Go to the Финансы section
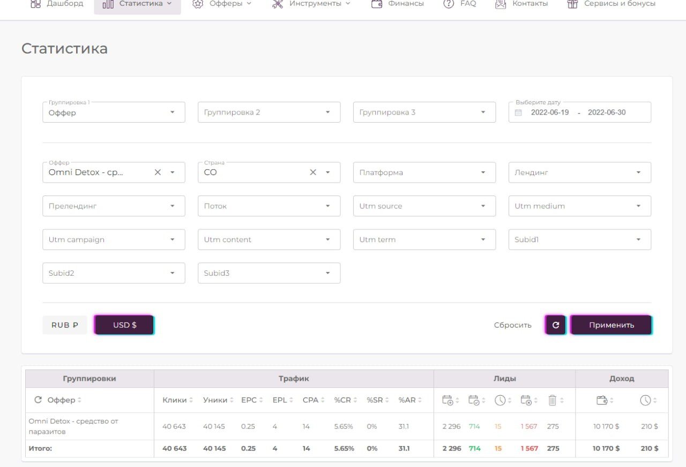686x467 pixels. click(x=398, y=4)
